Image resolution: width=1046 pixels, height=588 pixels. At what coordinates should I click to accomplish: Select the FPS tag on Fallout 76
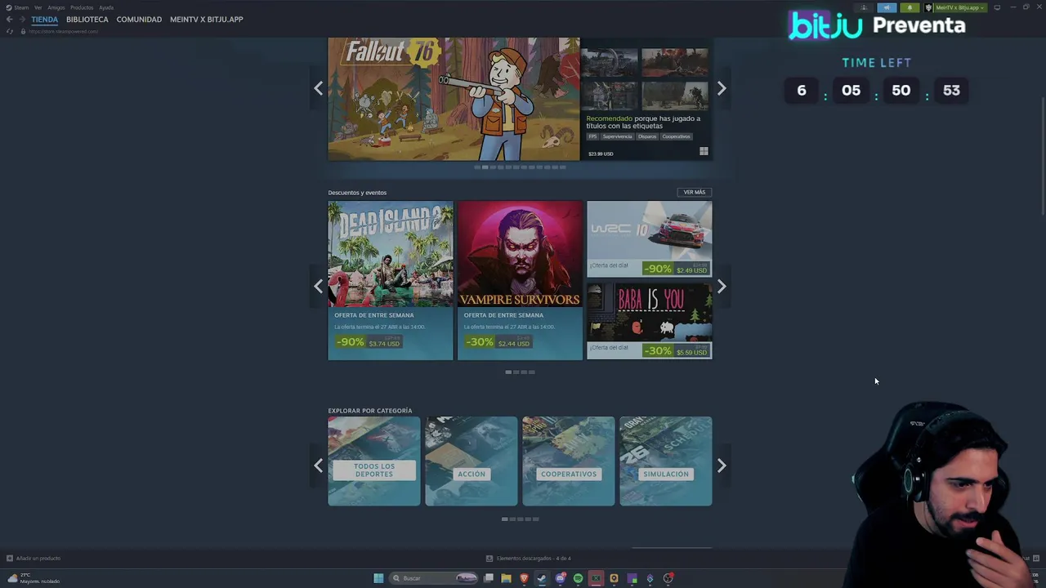(592, 136)
